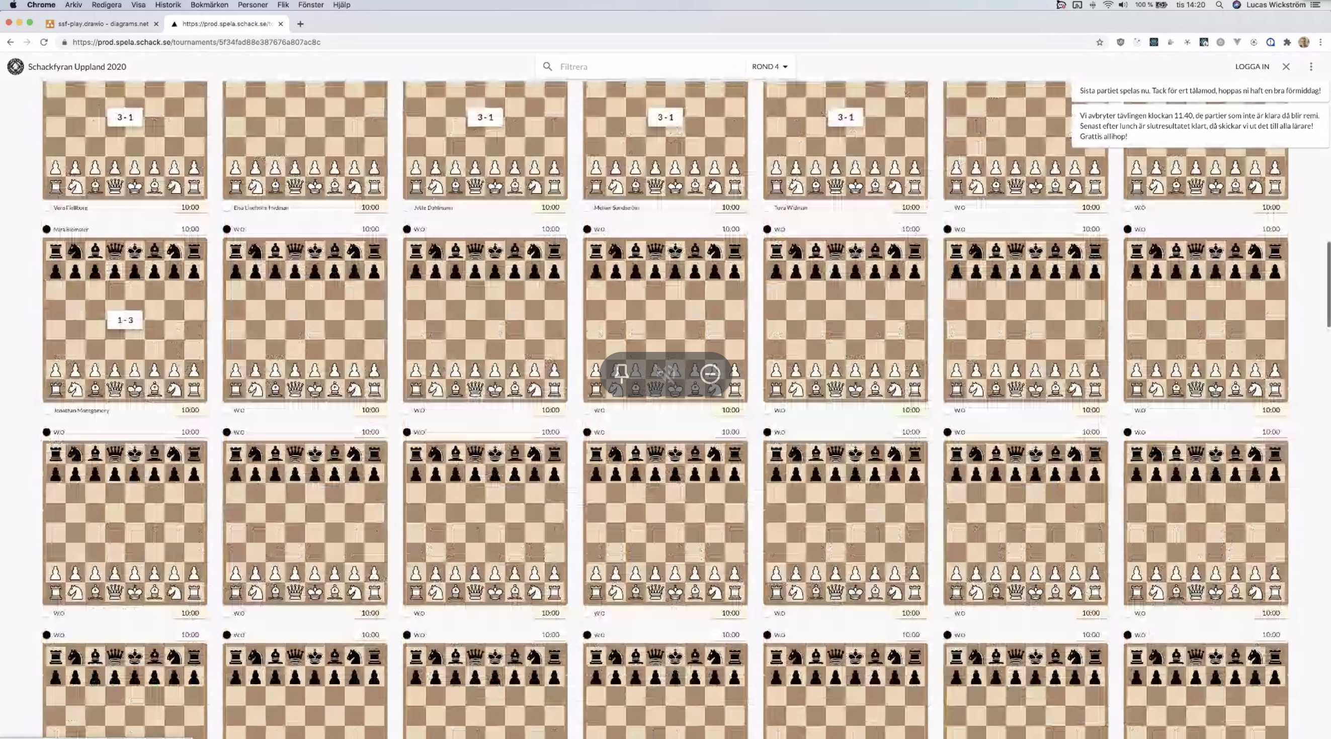Open the uBlock Origin shield extension
The height and width of the screenshot is (739, 1331).
[x=1120, y=42]
